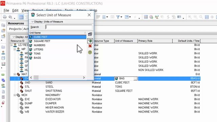Select TONS unit in dialog list
This screenshot has height=122, width=217.
point(58,54)
